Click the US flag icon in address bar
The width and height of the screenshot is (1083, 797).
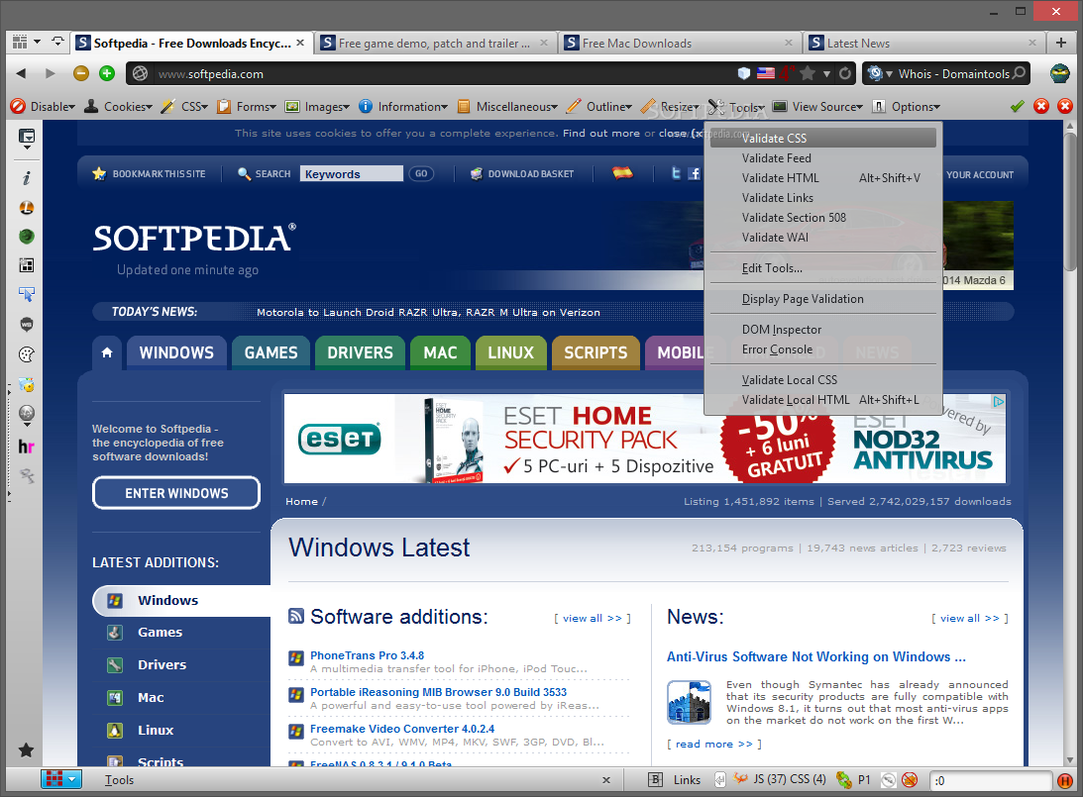point(765,73)
